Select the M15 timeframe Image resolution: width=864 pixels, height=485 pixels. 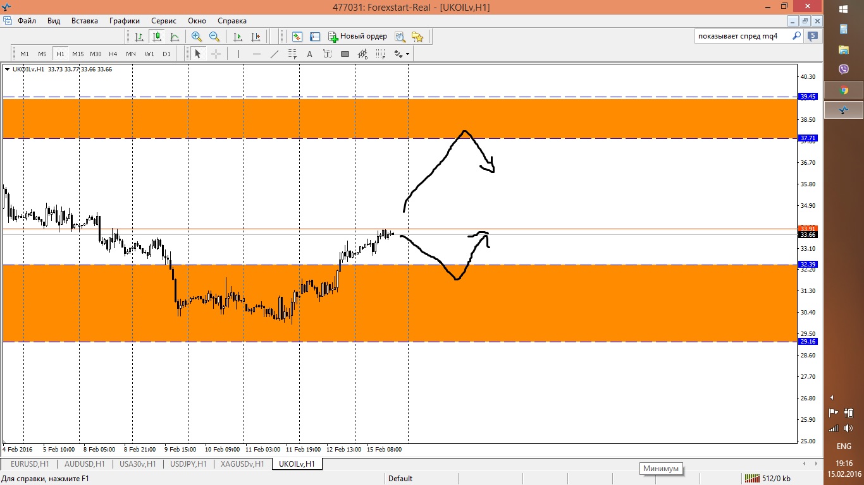pyautogui.click(x=78, y=54)
